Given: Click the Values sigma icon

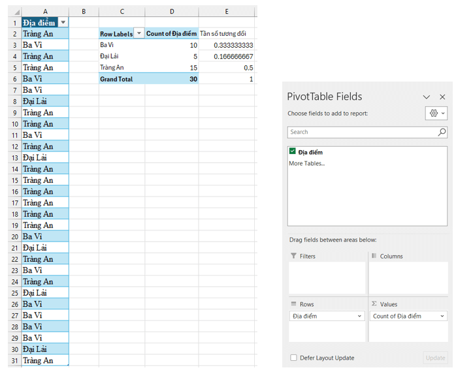Looking at the screenshot, I should pyautogui.click(x=374, y=304).
